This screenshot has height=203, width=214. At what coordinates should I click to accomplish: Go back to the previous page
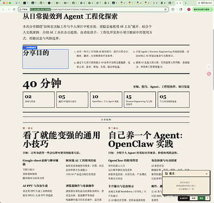pyautogui.click(x=3, y=9)
